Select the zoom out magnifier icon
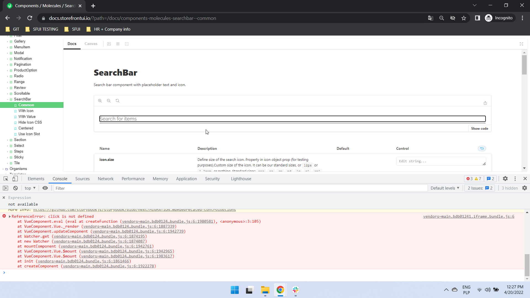Screen dimensions: 530x298 pos(109,100)
